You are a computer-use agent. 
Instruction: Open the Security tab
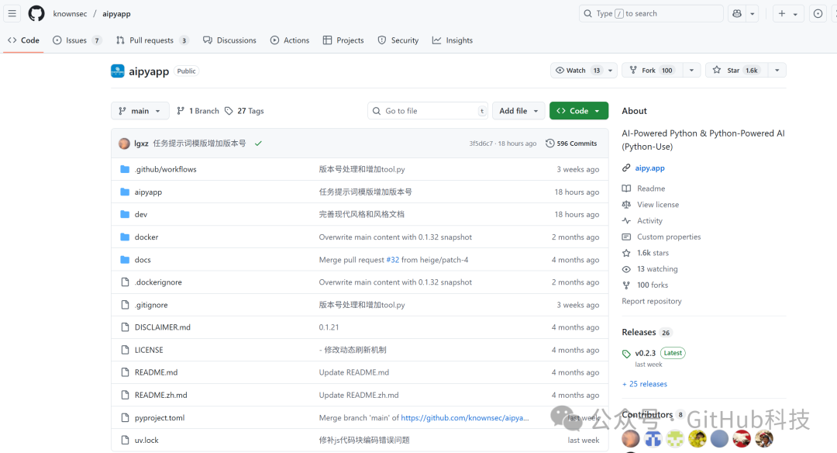(398, 40)
